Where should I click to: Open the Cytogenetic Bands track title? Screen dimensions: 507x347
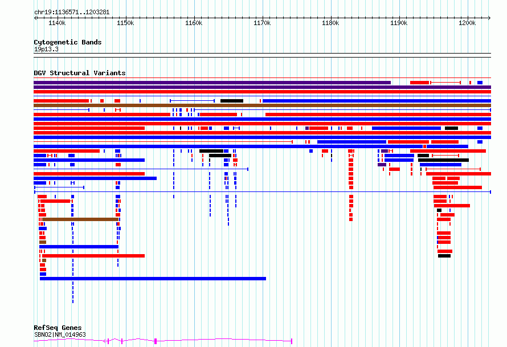(x=68, y=42)
